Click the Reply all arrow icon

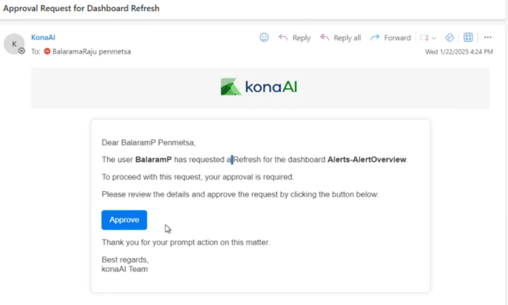click(x=324, y=37)
